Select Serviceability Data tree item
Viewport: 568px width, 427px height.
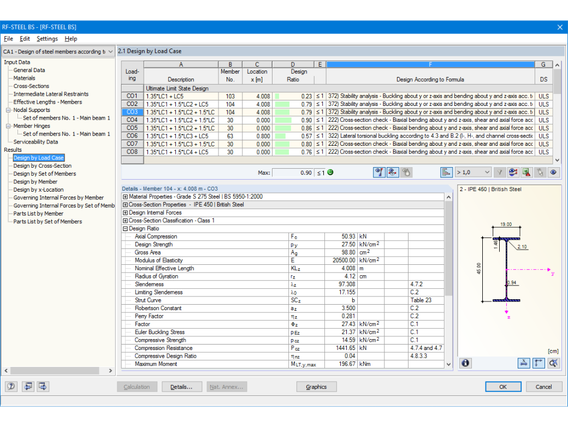(35, 142)
